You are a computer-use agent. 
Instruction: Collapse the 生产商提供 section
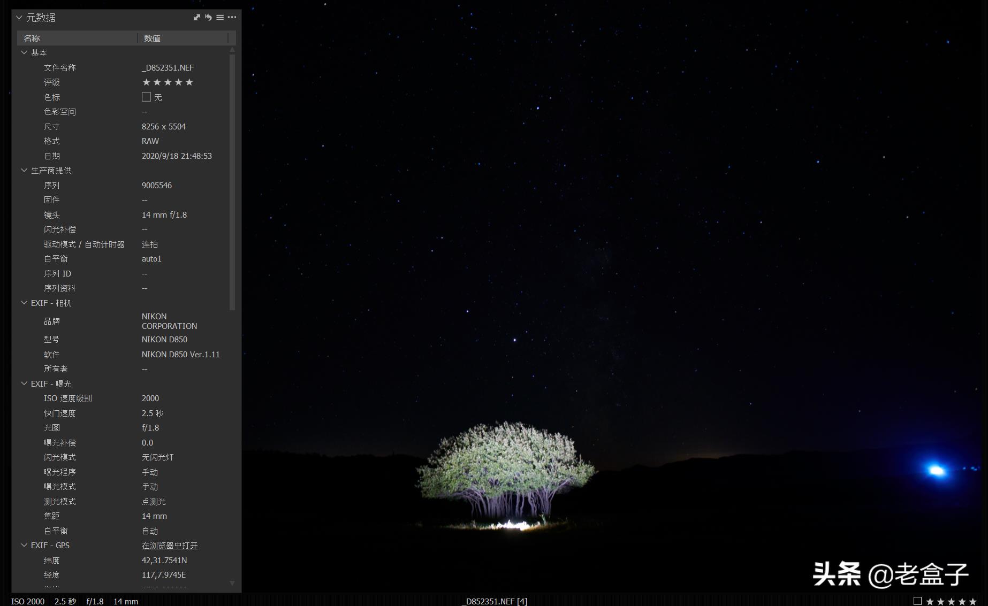point(24,170)
